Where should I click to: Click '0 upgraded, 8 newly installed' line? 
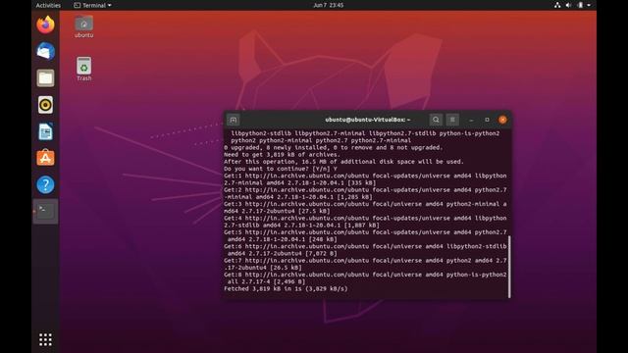[x=334, y=147]
